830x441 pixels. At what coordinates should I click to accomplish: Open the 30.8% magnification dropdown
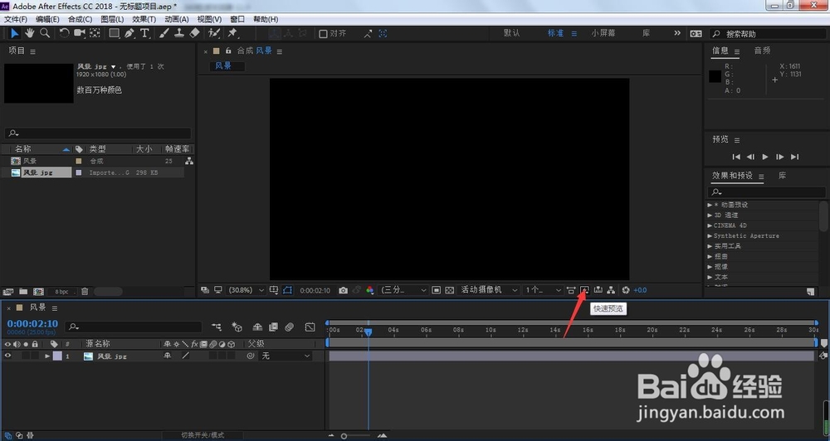tap(247, 290)
